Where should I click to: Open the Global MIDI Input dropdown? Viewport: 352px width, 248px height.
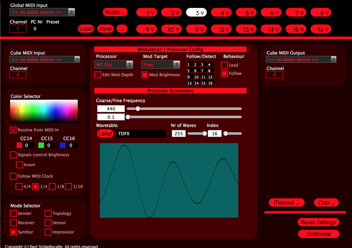42,12
